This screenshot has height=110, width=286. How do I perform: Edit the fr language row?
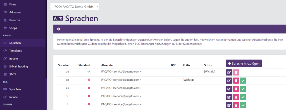pos(229,97)
